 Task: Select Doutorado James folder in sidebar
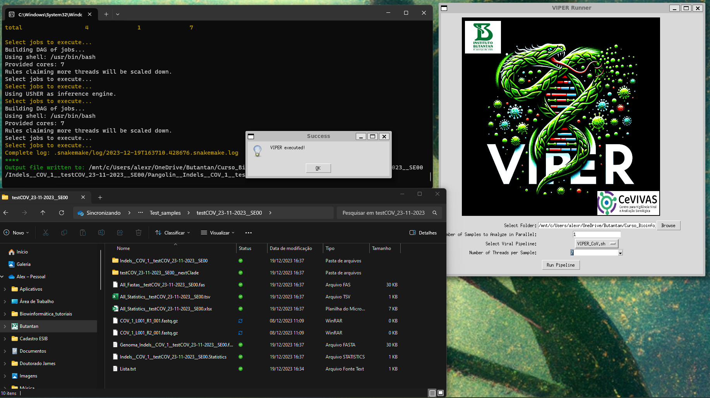tap(37, 364)
